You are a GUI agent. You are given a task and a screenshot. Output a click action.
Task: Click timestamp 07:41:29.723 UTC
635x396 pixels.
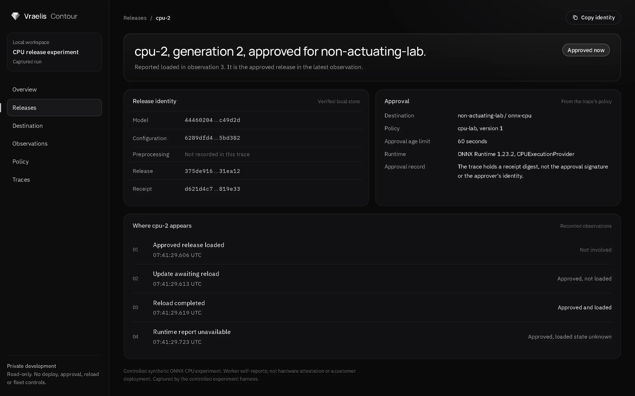point(177,342)
